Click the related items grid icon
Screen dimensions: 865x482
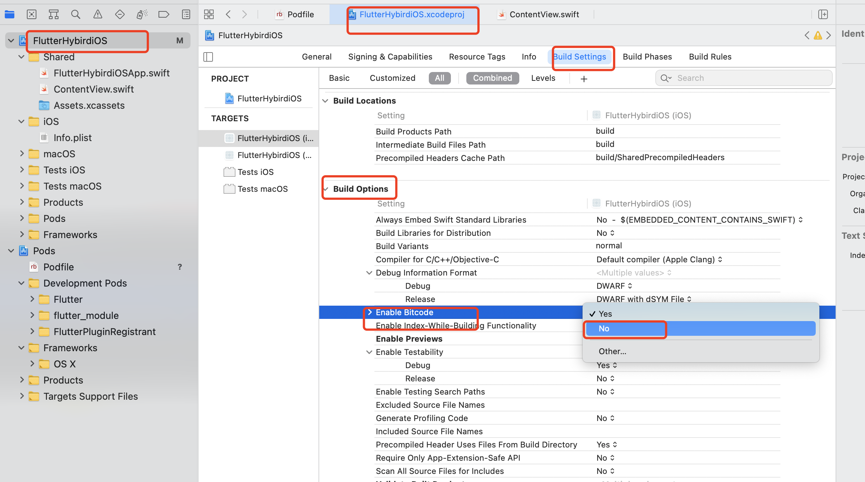pos(209,14)
